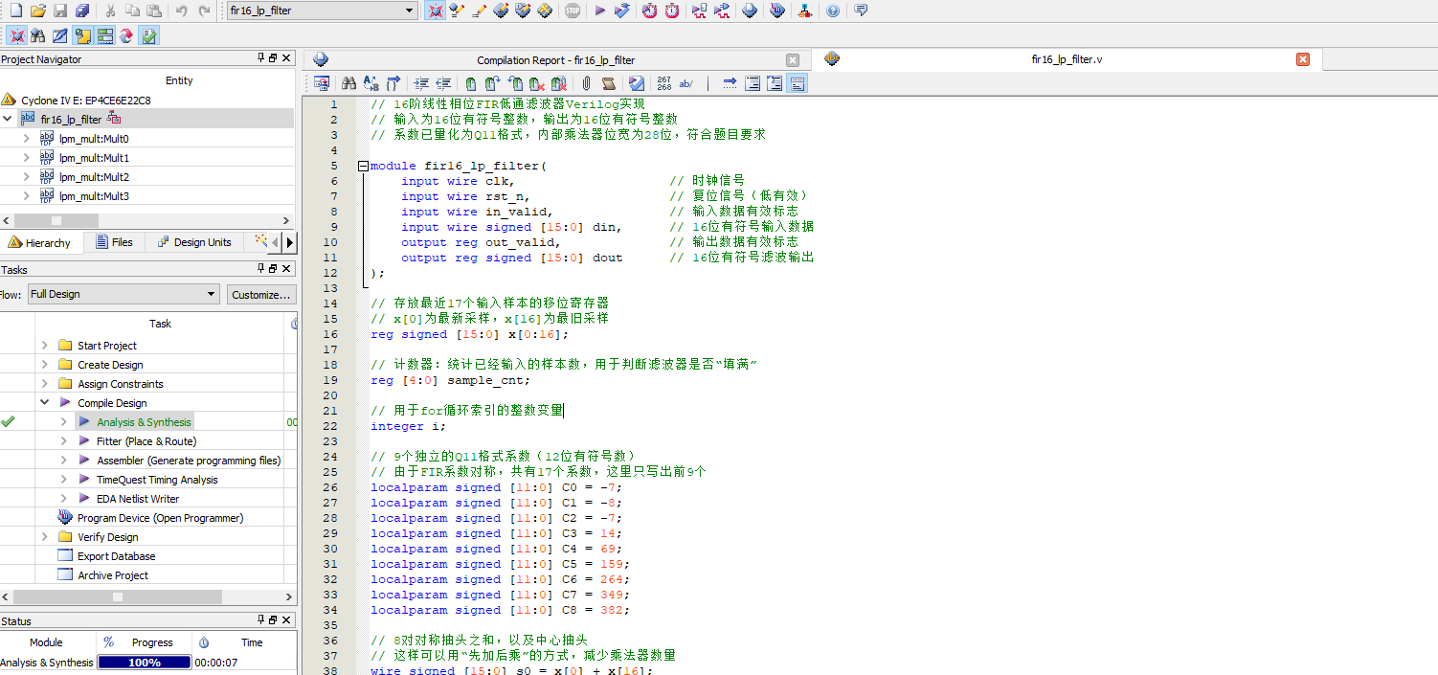Click binoculars icon in second toolbar row

click(38, 35)
